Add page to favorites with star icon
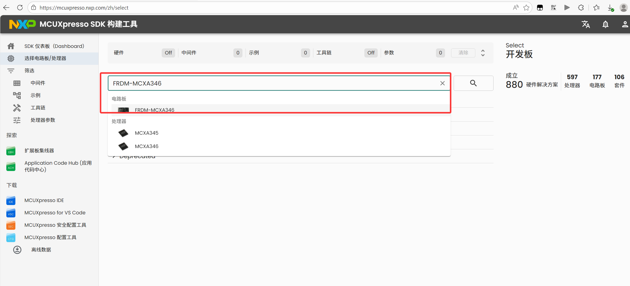The height and width of the screenshot is (286, 630). coord(526,8)
